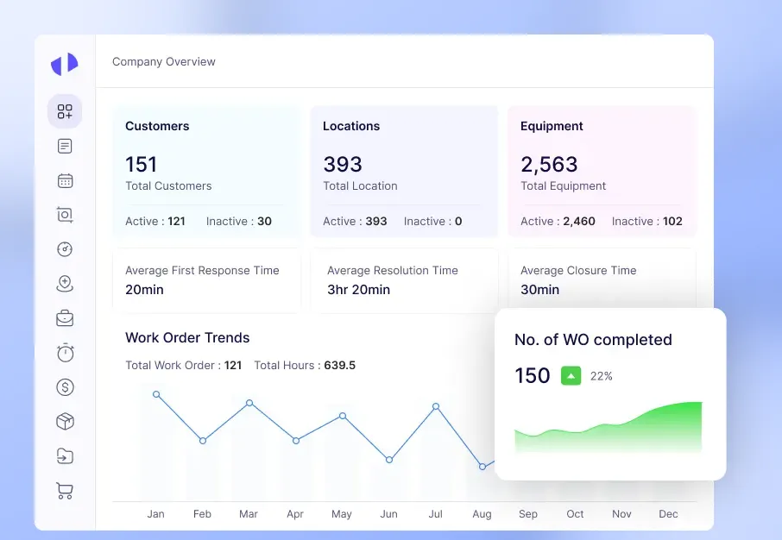782x540 pixels.
Task: Click the Locations card heading
Action: pyautogui.click(x=351, y=126)
